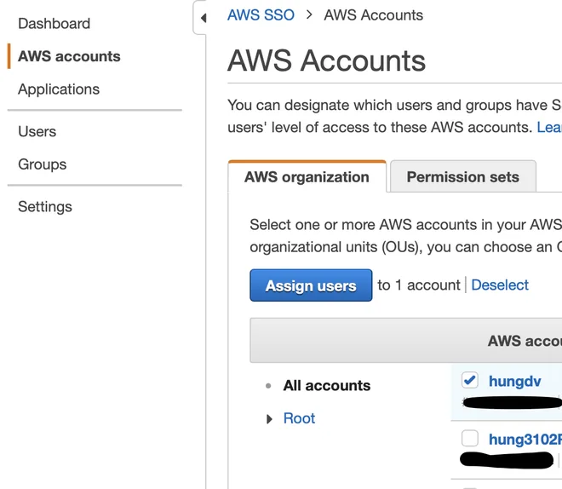Select All accounts in the tree
Viewport: 562px width, 489px height.
coord(326,386)
